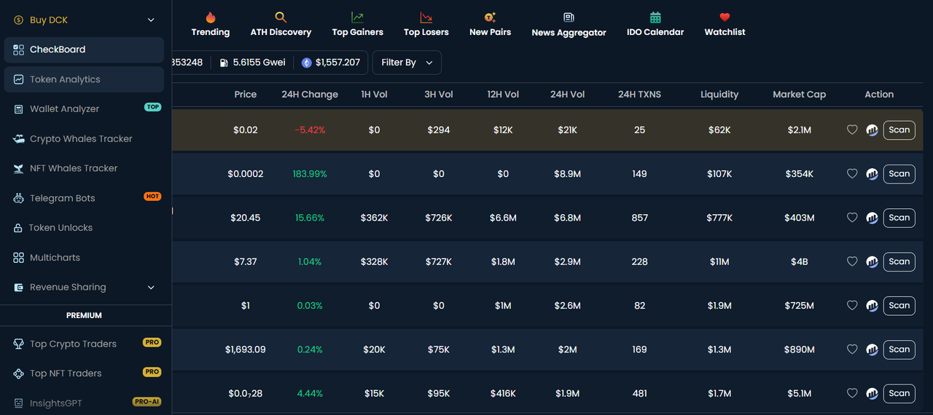Expand the Buy DCK dropdown

click(x=84, y=20)
